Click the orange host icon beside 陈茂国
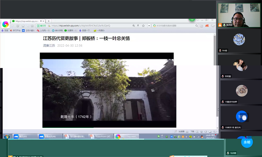 [x=220, y=25]
